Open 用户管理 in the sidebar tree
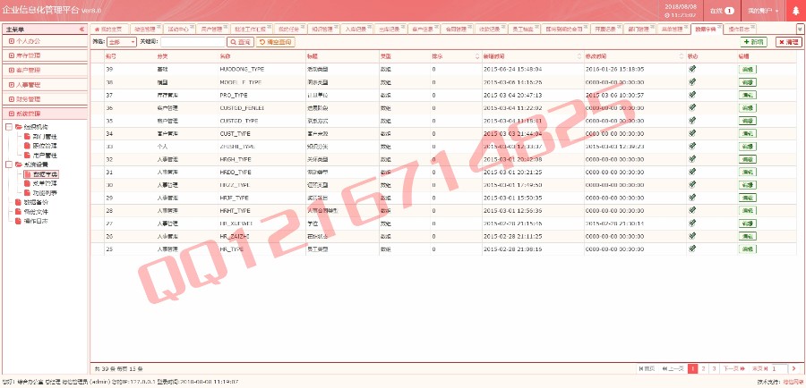The height and width of the screenshot is (388, 806). (45, 155)
